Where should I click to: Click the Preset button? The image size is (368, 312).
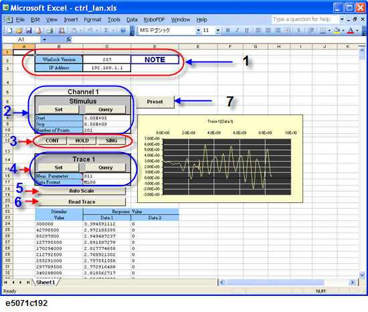pos(155,102)
